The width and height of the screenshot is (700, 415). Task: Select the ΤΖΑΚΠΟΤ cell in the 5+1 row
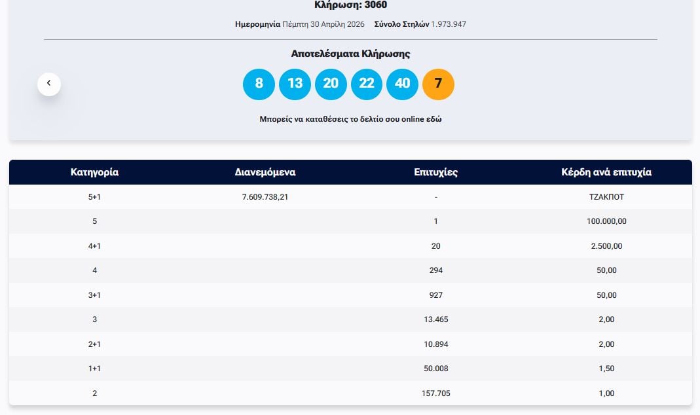[x=606, y=197]
